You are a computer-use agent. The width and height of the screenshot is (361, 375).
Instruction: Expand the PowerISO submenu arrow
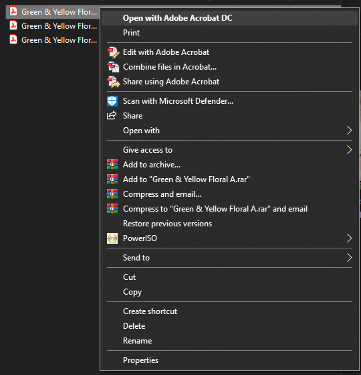(x=349, y=238)
